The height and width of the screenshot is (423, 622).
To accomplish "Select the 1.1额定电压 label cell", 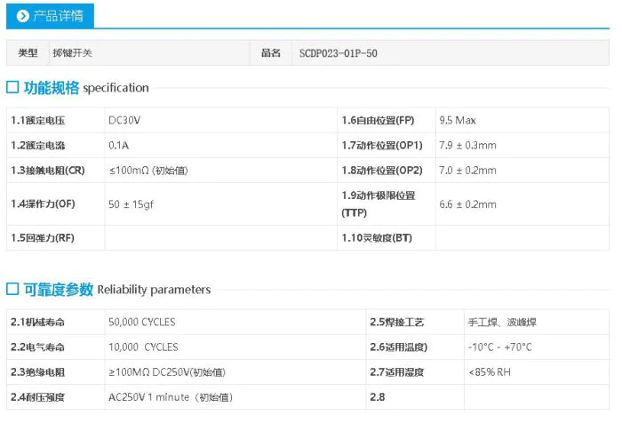I will point(38,120).
